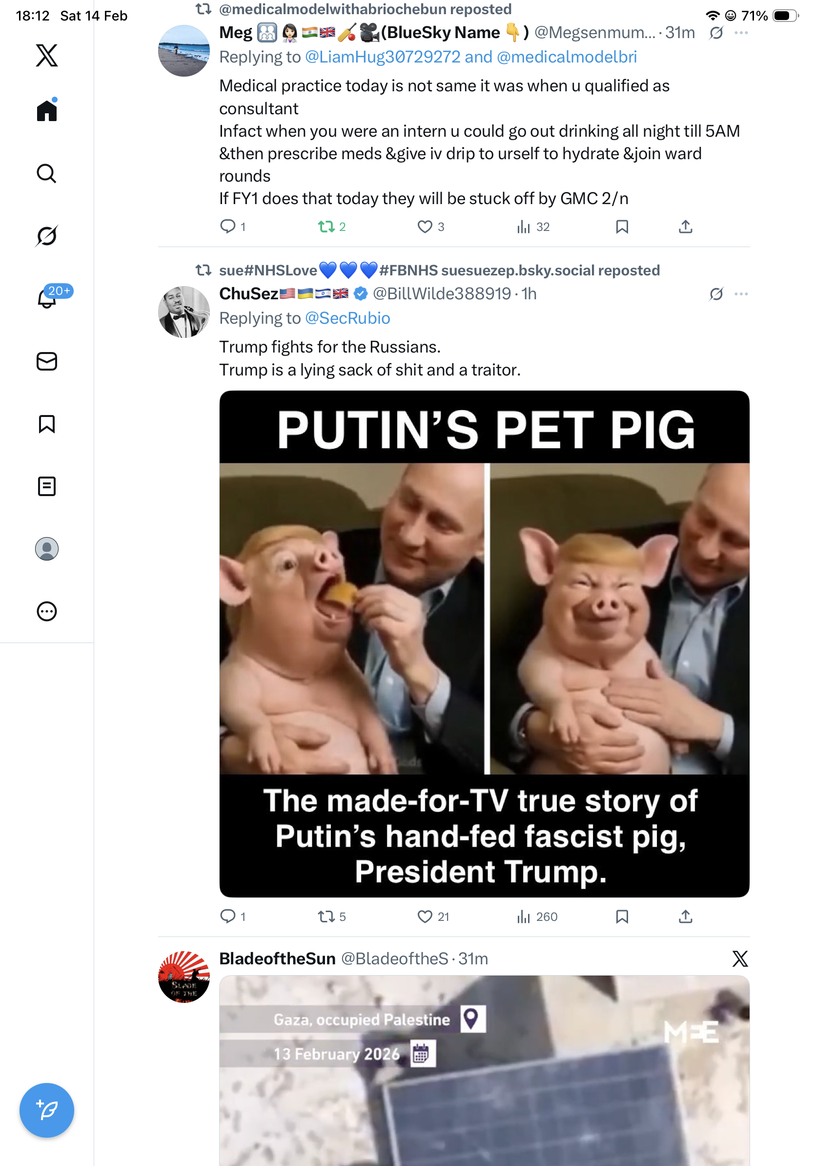This screenshot has width=814, height=1166.
Task: Open the three-dot menu on ChuSez's post
Action: (x=740, y=294)
